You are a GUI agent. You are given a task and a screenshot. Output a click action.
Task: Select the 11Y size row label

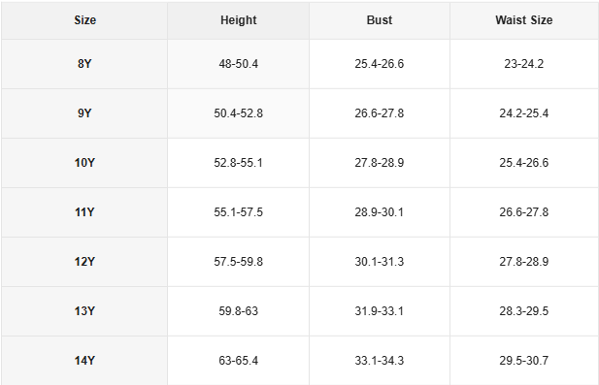pos(84,212)
